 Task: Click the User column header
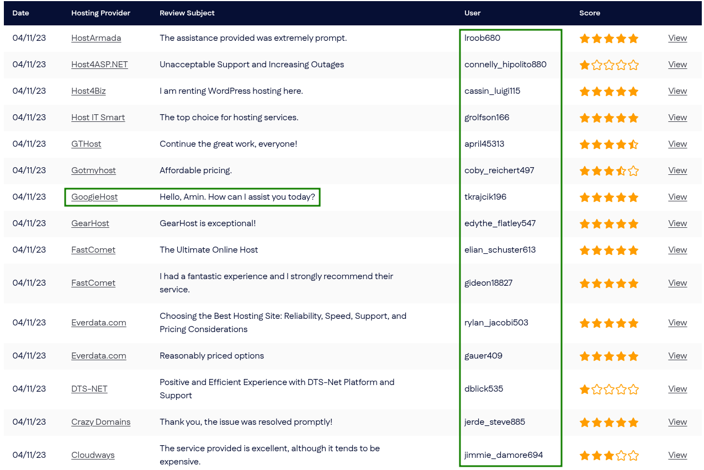coord(473,13)
